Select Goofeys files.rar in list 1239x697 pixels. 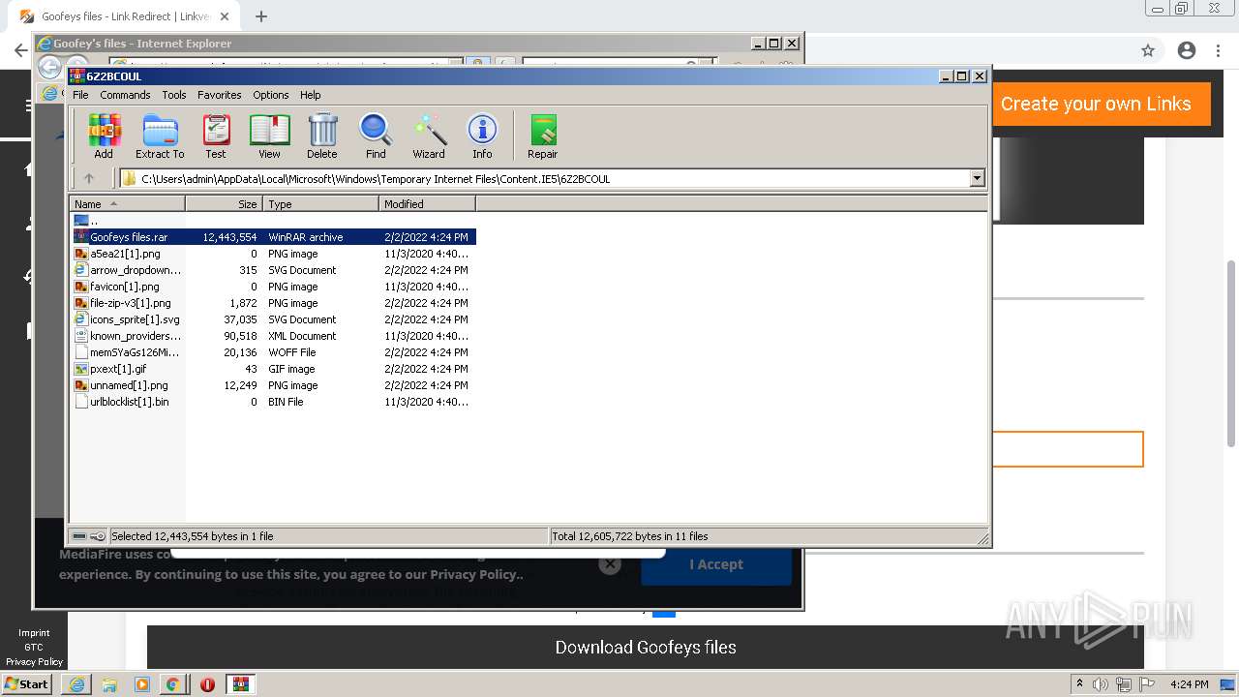pyautogui.click(x=273, y=237)
